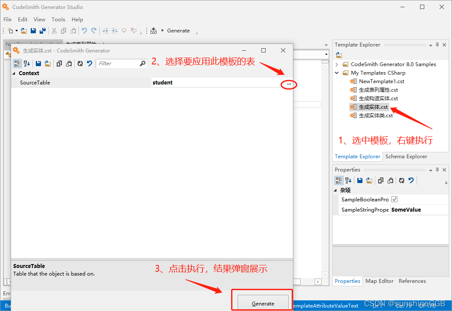The image size is (452, 311).
Task: Click the Generate button in dialog
Action: (263, 303)
